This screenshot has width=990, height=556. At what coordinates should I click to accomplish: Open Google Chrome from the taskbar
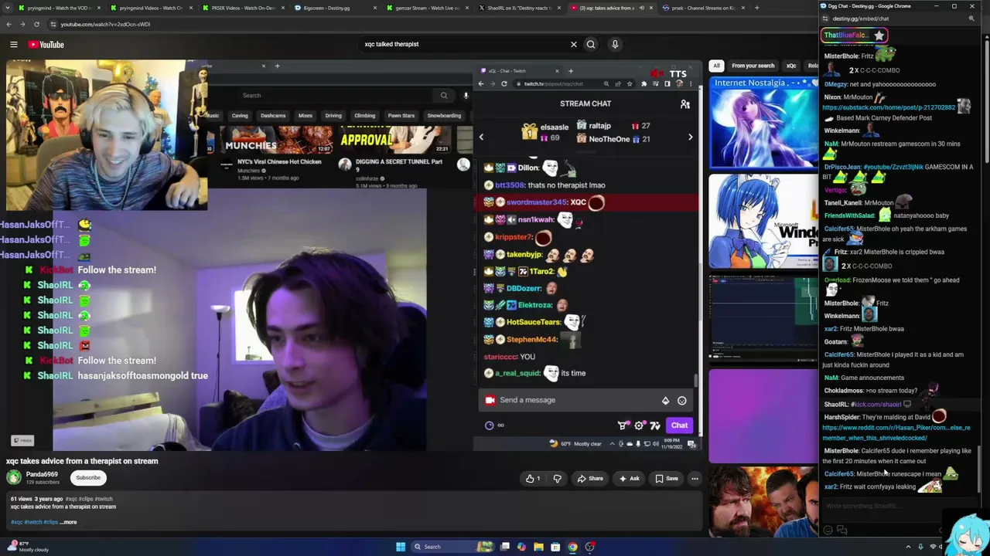click(x=572, y=547)
